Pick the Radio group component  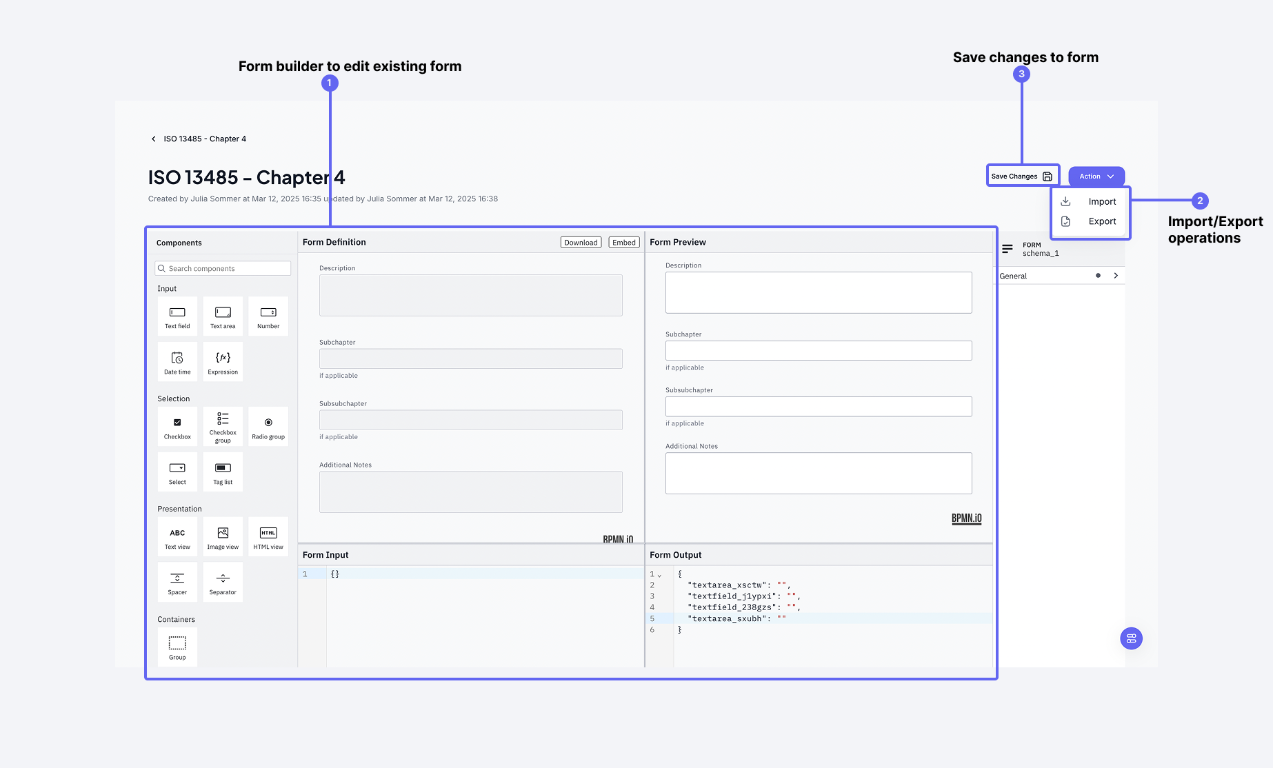click(x=268, y=427)
